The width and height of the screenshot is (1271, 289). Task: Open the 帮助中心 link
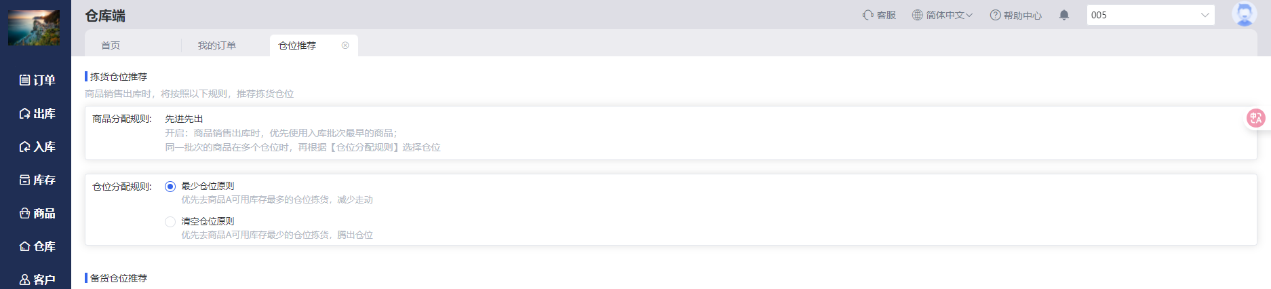point(1015,15)
